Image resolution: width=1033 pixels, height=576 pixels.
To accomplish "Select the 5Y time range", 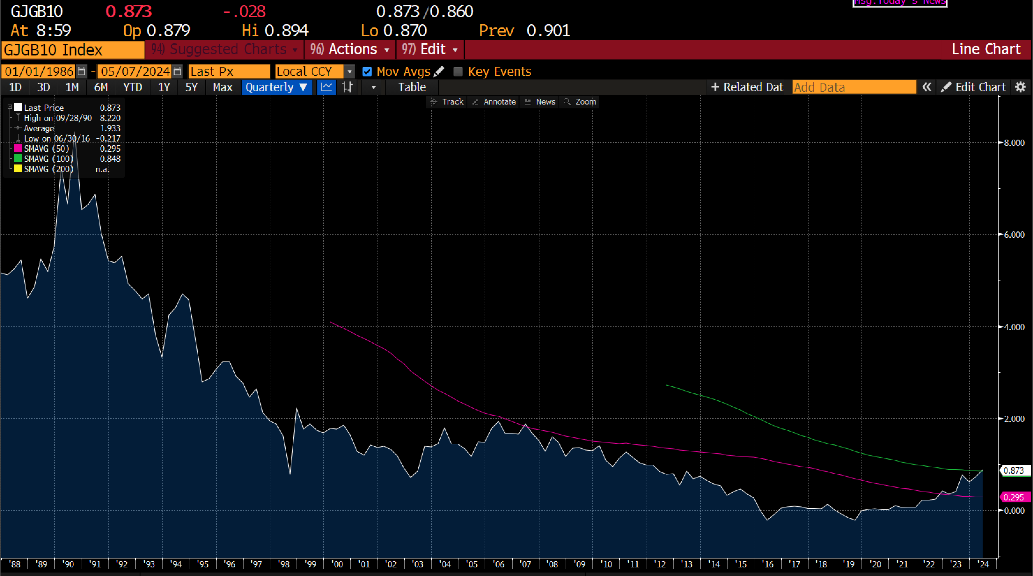I will click(191, 87).
